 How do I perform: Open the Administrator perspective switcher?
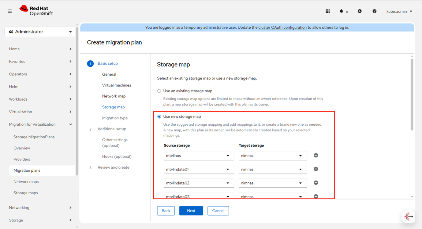pos(40,32)
